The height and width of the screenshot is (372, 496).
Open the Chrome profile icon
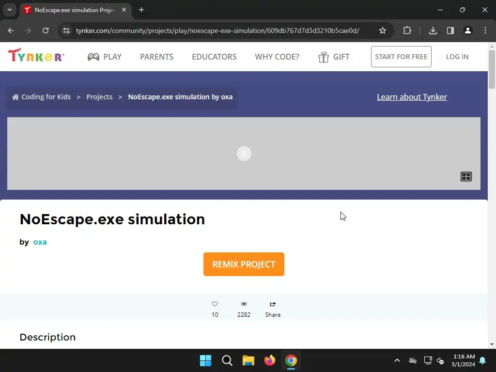coord(468,31)
